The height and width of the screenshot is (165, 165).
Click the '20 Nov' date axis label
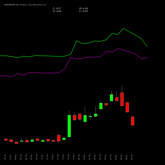[x=79, y=157]
